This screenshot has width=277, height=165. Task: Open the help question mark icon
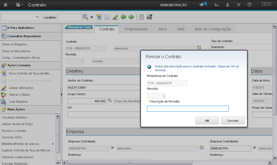249,5
